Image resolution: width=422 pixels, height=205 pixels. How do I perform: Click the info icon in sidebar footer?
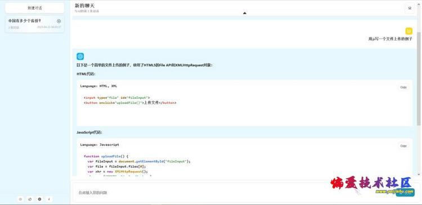point(49,199)
